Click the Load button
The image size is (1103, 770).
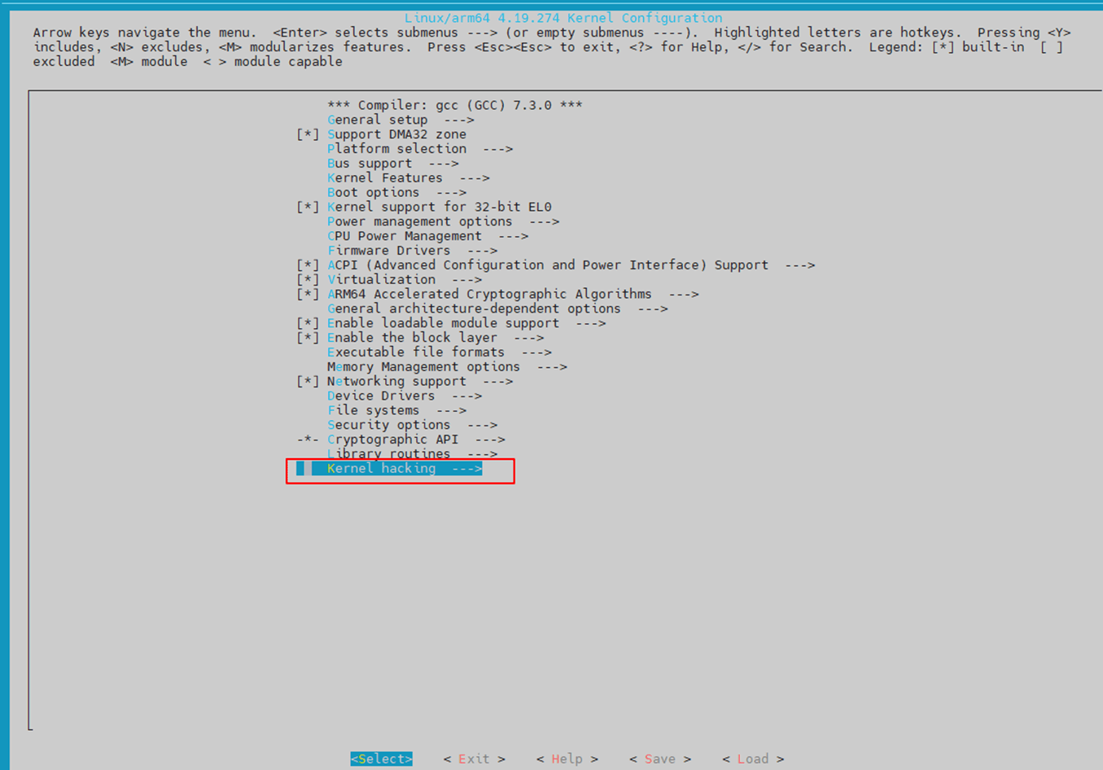click(x=753, y=759)
